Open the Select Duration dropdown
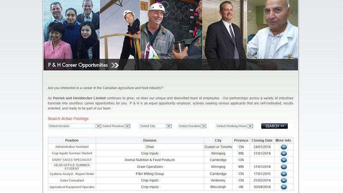Viewport: 343px width, 193px height. point(192,126)
